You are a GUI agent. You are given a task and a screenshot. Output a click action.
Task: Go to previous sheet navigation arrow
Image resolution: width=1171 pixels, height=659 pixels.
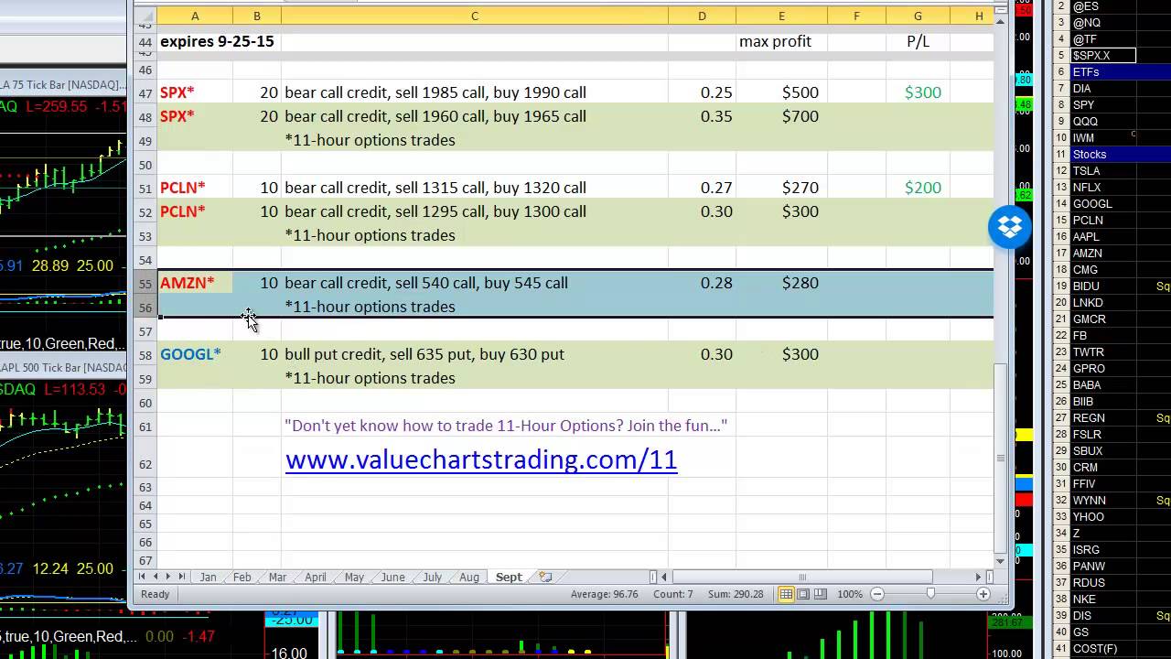tap(155, 577)
